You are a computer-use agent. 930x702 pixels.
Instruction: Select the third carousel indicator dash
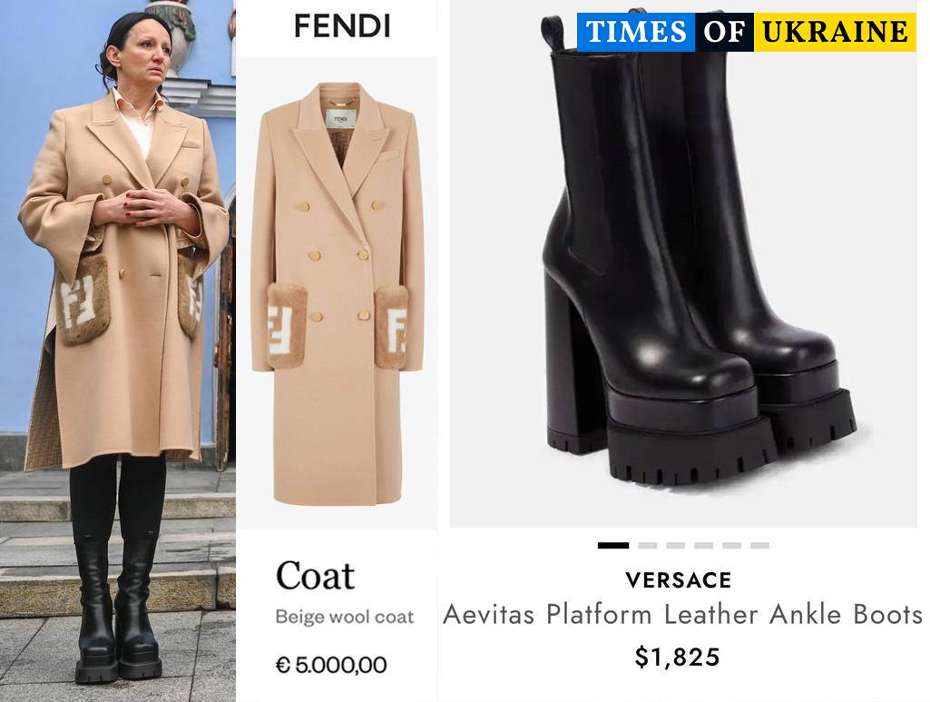676,545
